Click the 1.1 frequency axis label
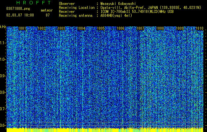The width and height of the screenshot is (207, 132). coord(3,43)
